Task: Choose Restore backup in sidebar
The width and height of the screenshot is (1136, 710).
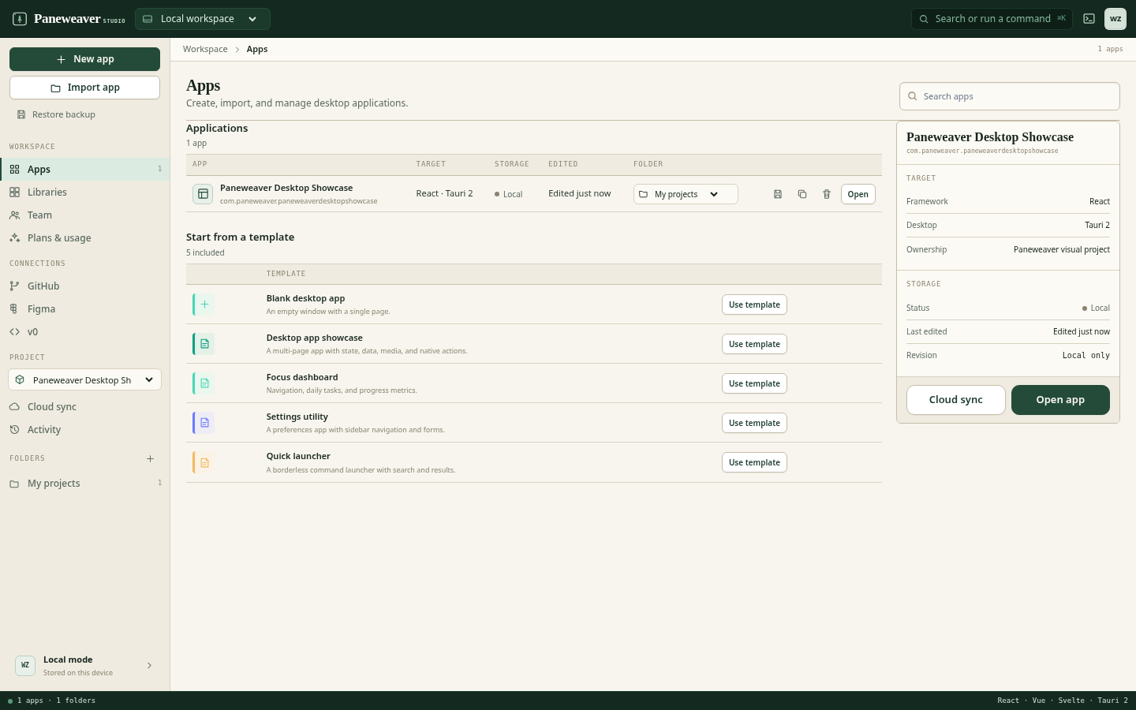Action: [56, 114]
